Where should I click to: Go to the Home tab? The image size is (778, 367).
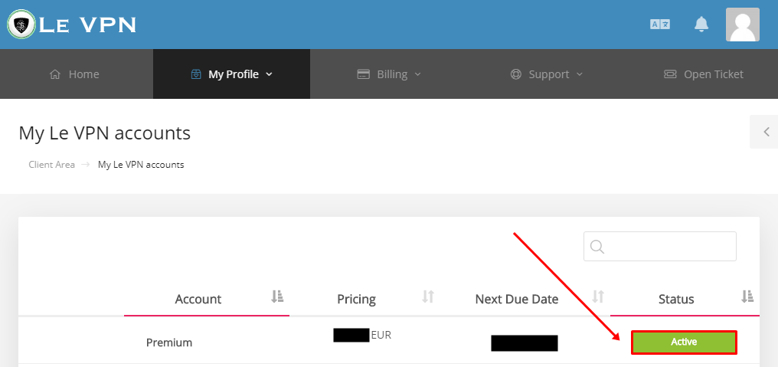click(x=74, y=74)
